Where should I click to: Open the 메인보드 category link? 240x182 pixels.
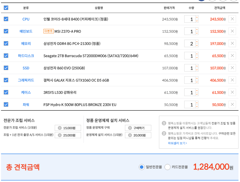click(x=26, y=31)
